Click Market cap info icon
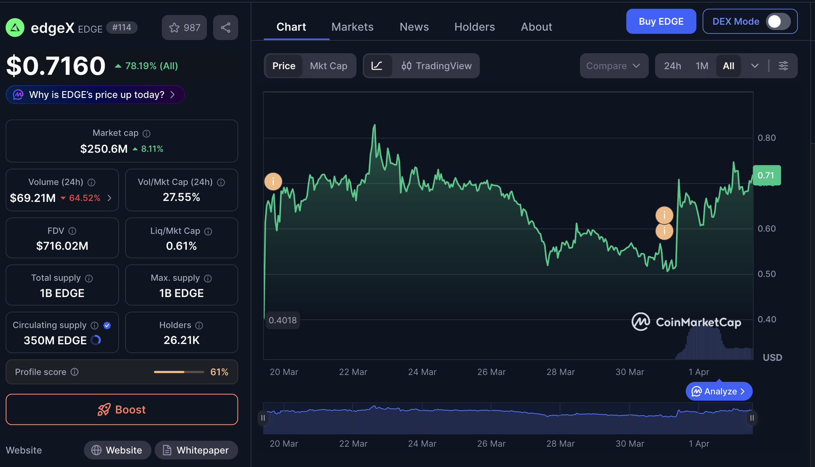 point(147,133)
